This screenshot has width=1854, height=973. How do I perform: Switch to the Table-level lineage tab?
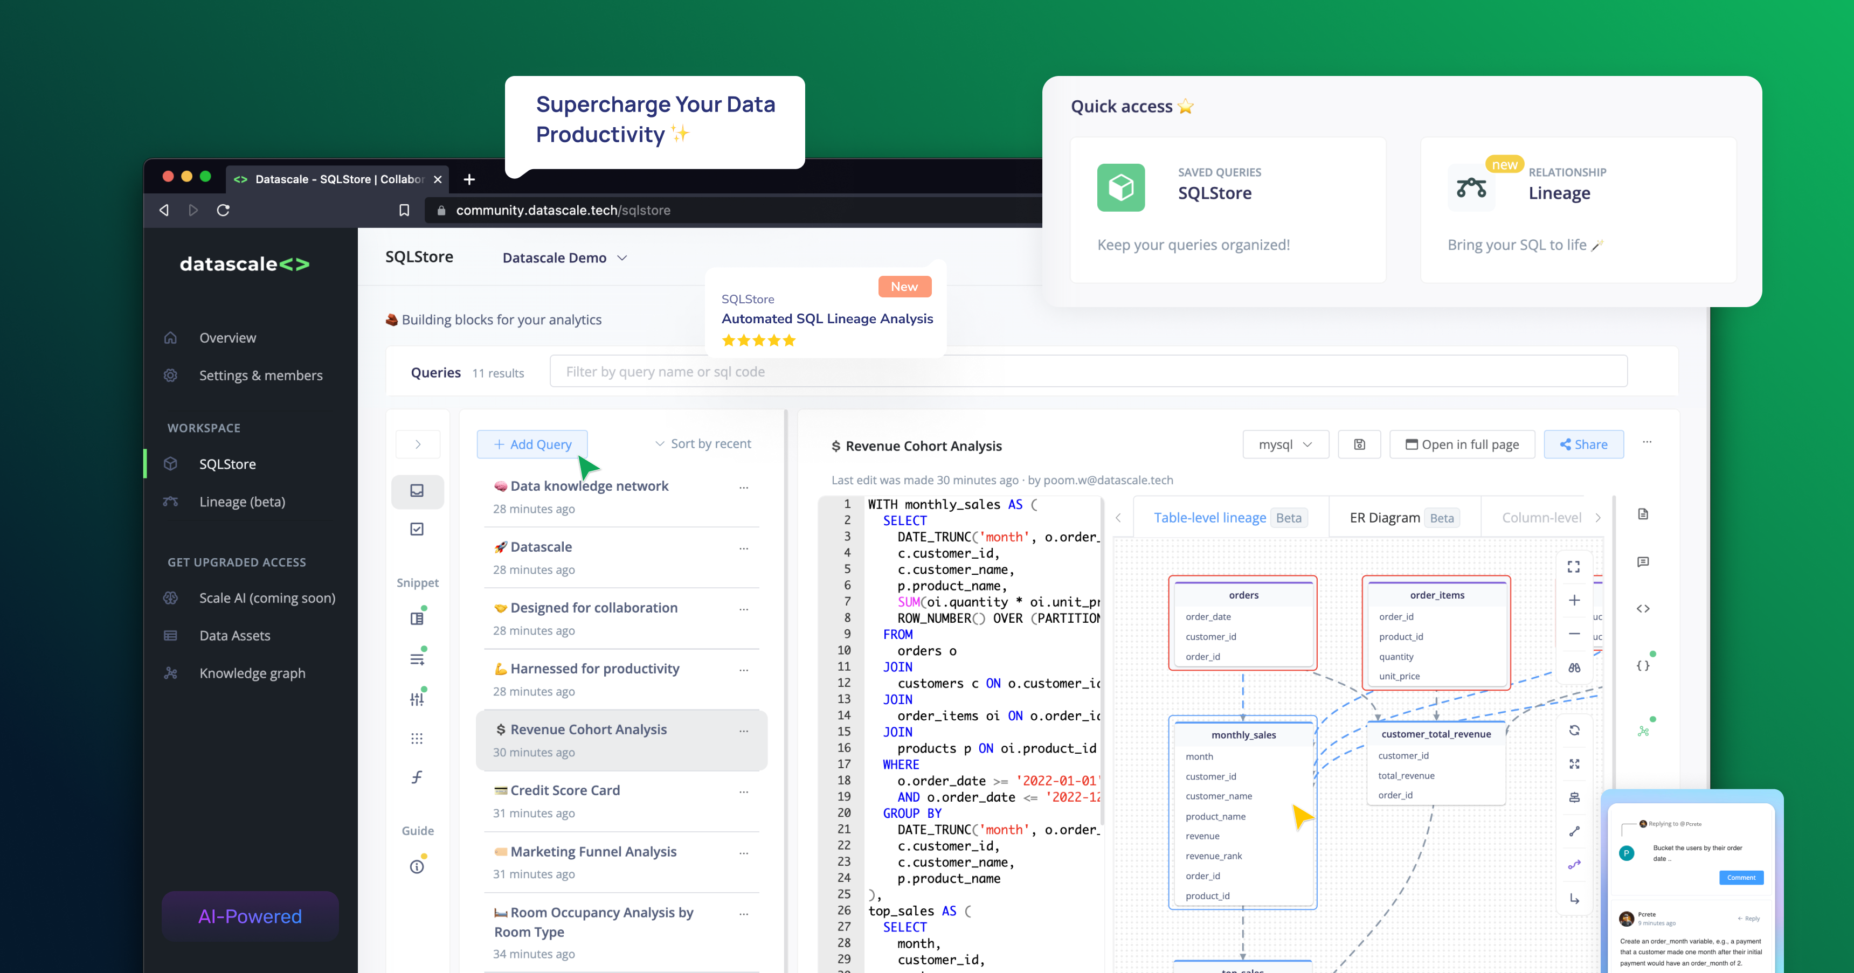tap(1231, 517)
